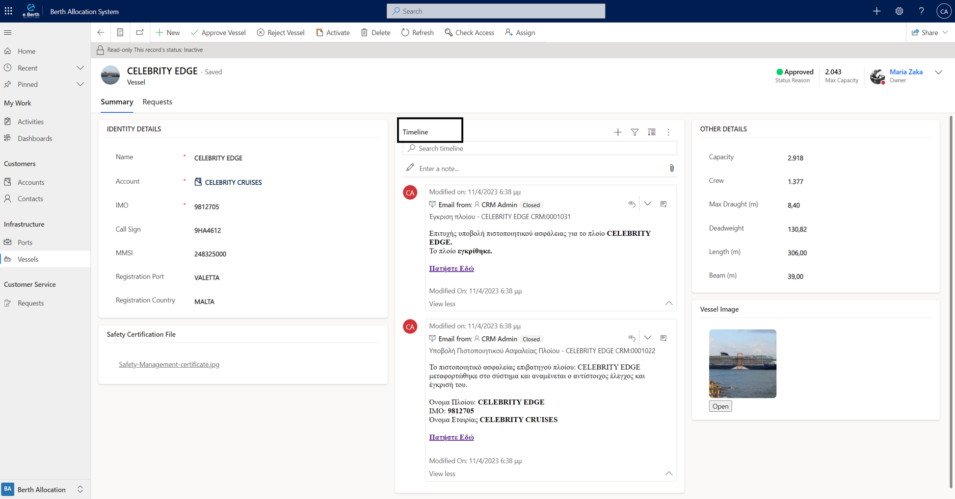Click the CELEBRITY CRUISES account icon
Image resolution: width=955 pixels, height=499 pixels.
(x=198, y=182)
